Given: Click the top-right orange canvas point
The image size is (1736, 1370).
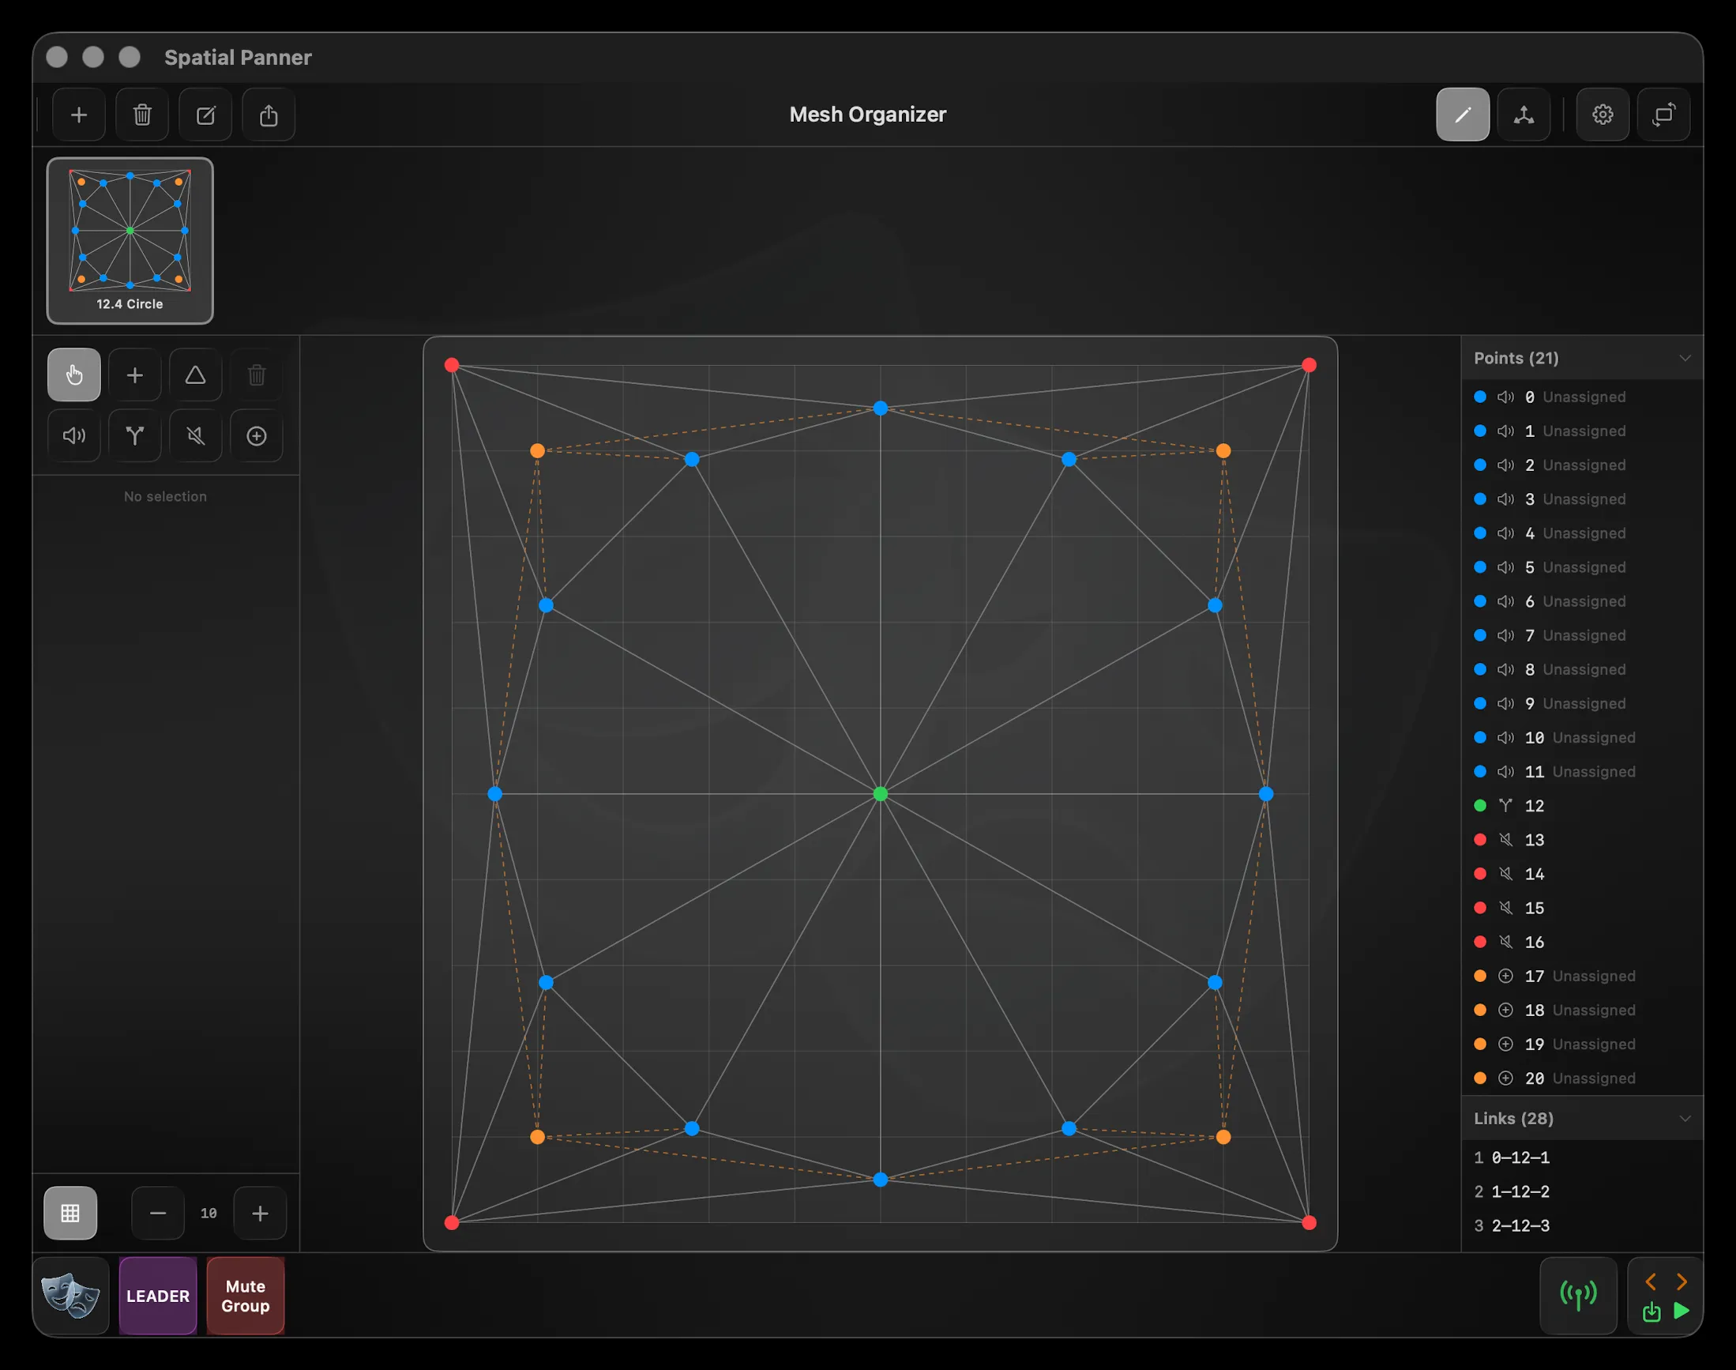Looking at the screenshot, I should pos(1223,451).
